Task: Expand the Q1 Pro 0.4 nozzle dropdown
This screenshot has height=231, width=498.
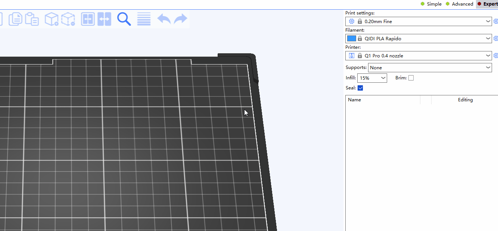Action: coord(418,56)
